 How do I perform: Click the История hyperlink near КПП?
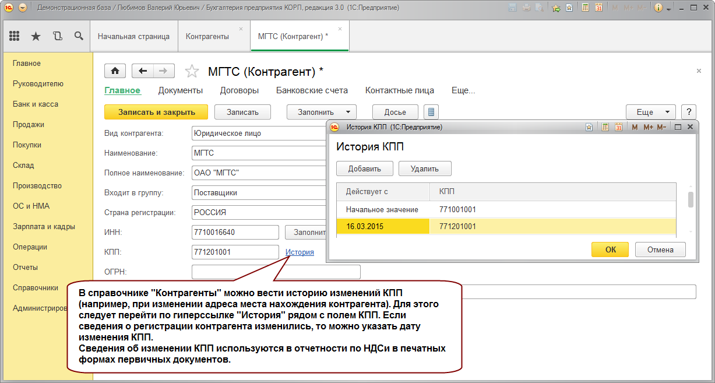tap(300, 252)
